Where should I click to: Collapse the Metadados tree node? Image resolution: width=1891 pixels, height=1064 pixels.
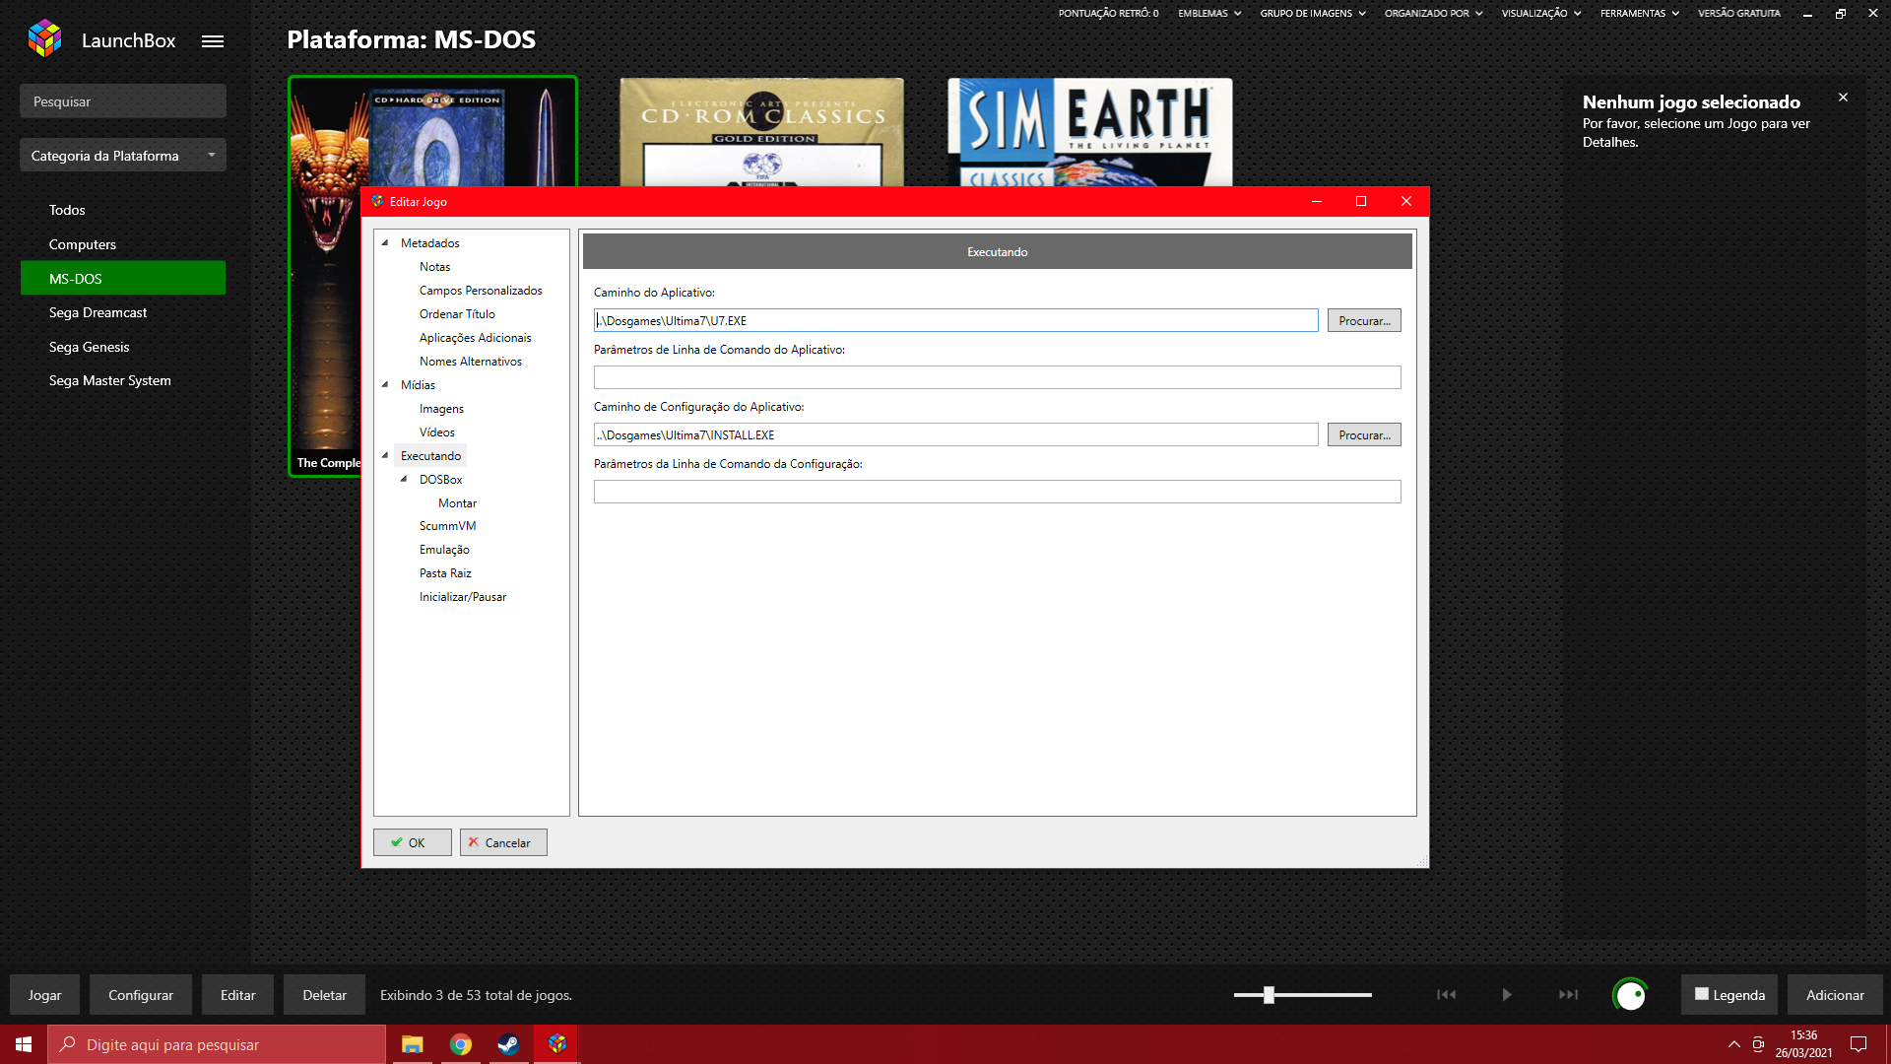[x=385, y=242]
